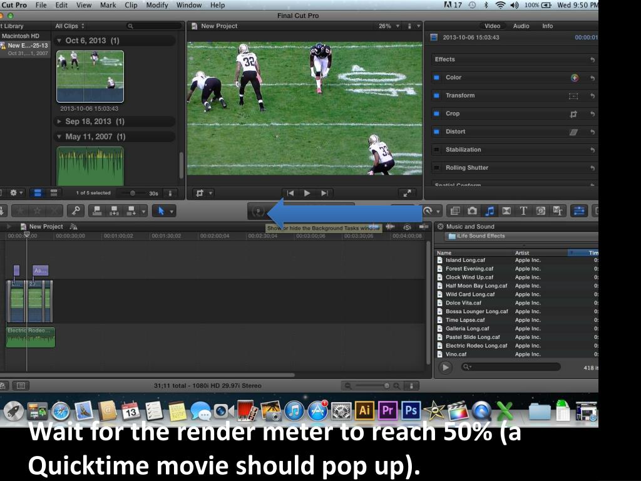This screenshot has height=481, width=641.
Task: Select the Electric Rodeo audio clip in timeline
Action: click(x=31, y=337)
